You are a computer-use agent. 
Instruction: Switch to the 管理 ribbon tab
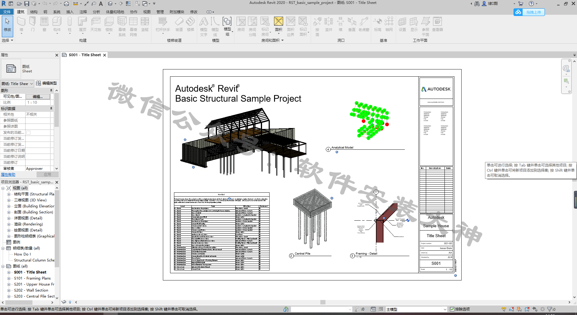[x=160, y=12]
